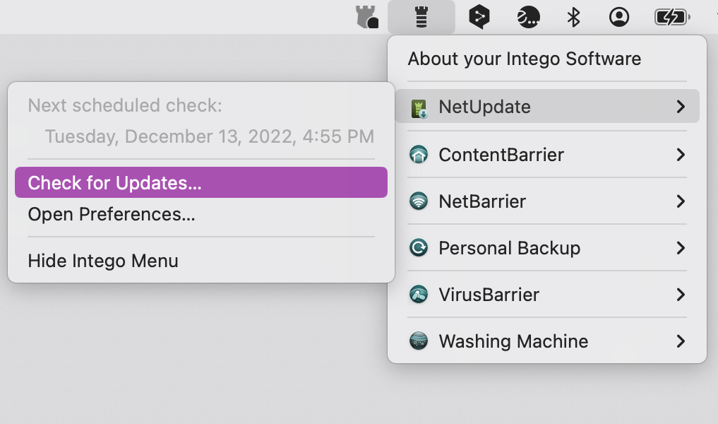This screenshot has height=424, width=718.
Task: Click the NetUpdate green tower icon
Action: 419,107
